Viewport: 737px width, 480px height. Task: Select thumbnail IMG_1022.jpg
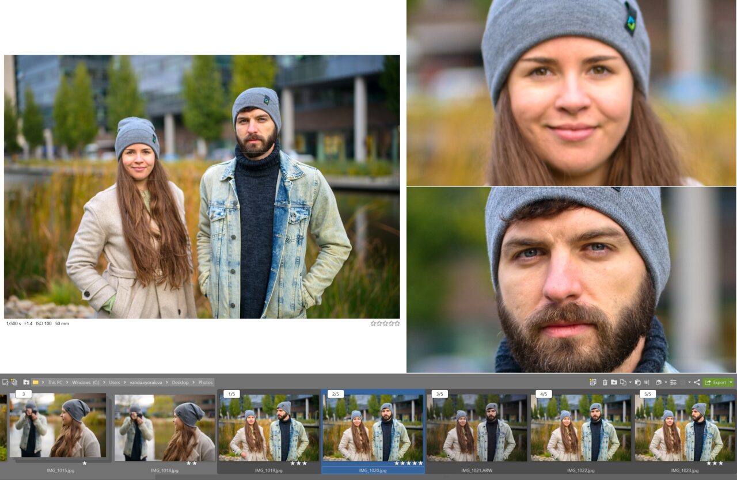click(x=581, y=428)
